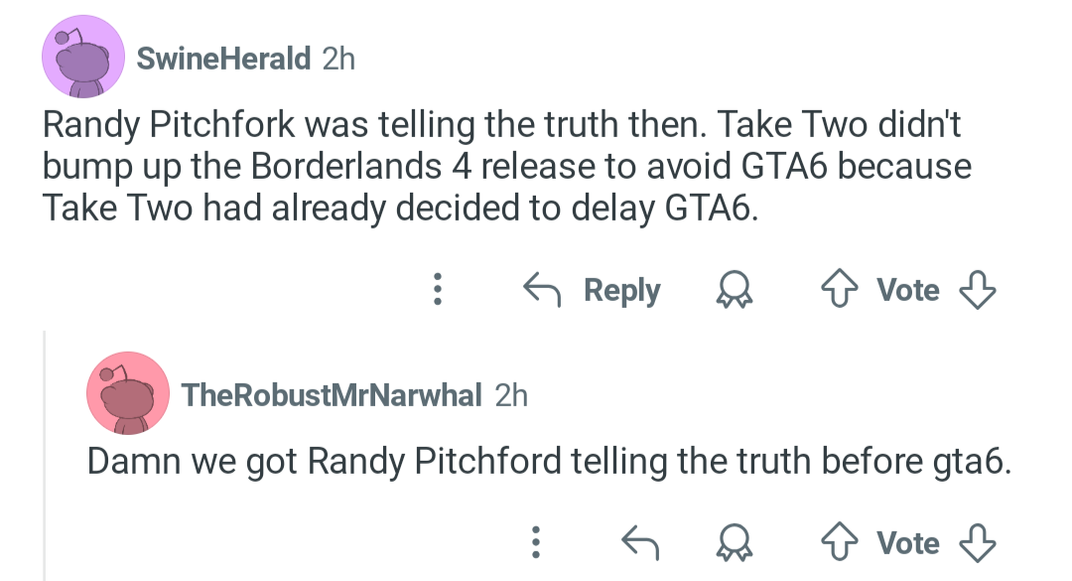Open three-dot options on SwineHerald's comment
Image resolution: width=1072 pixels, height=581 pixels.
coord(439,289)
